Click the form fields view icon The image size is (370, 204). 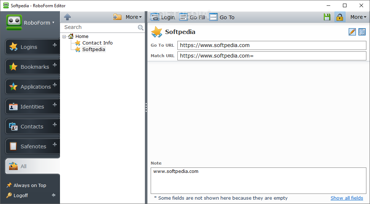pyautogui.click(x=362, y=31)
